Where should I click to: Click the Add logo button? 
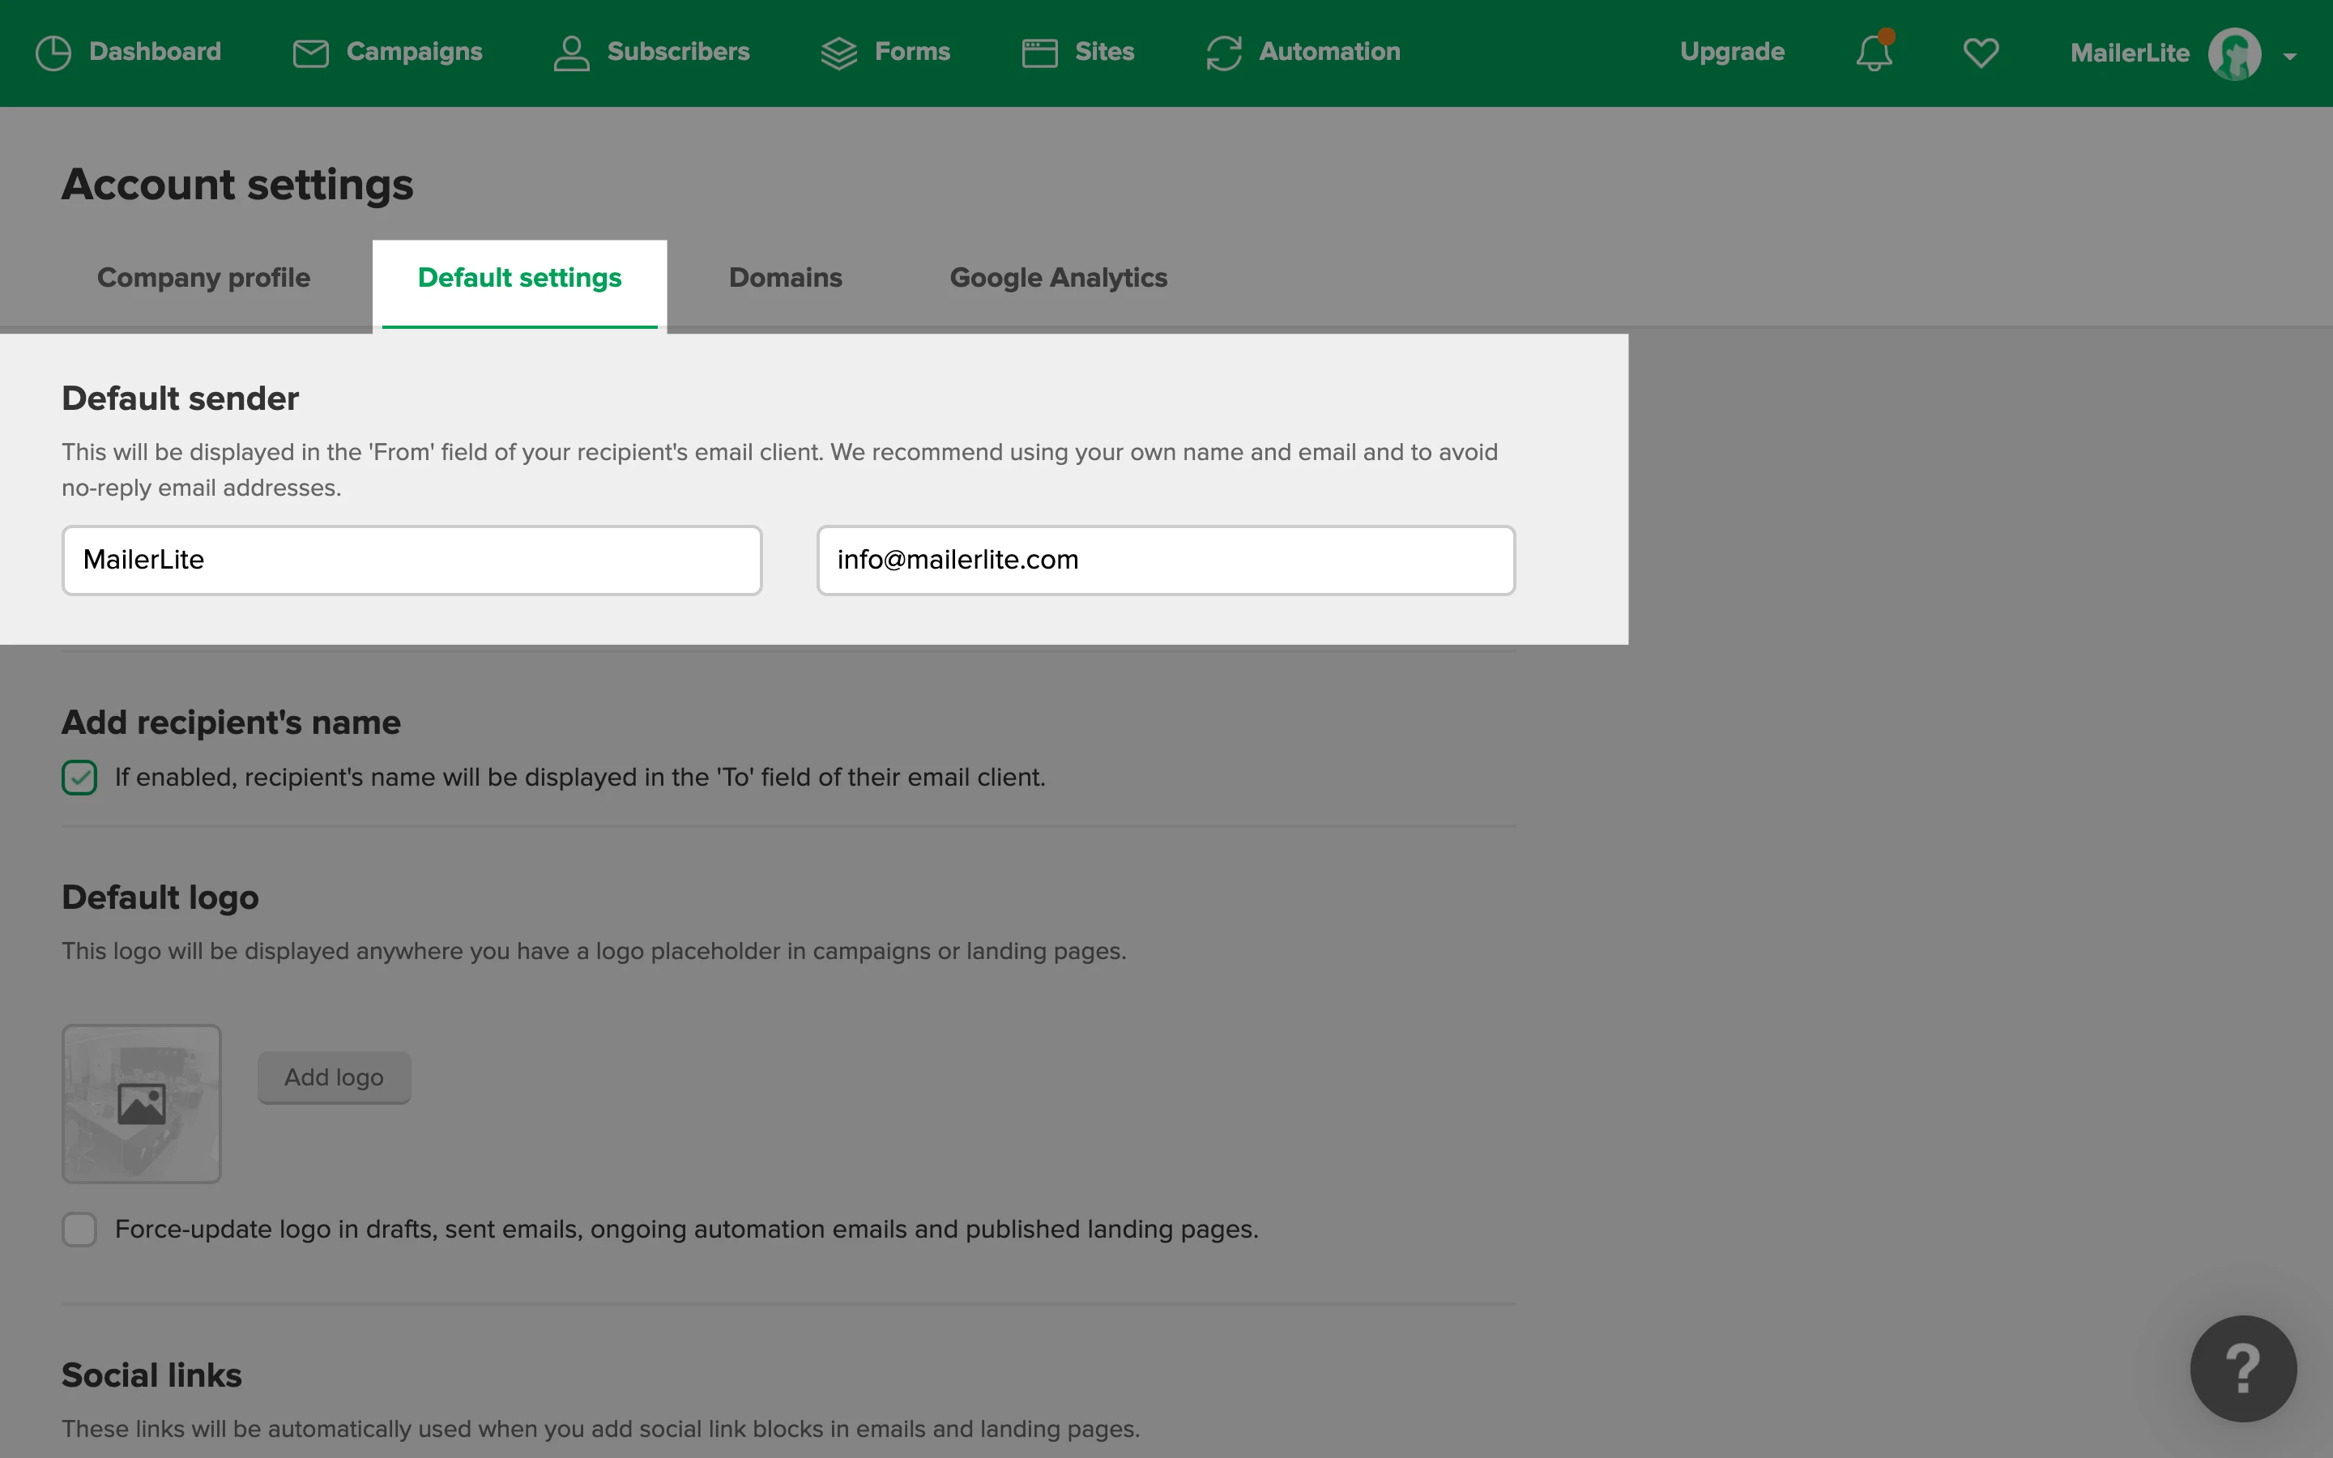click(334, 1077)
